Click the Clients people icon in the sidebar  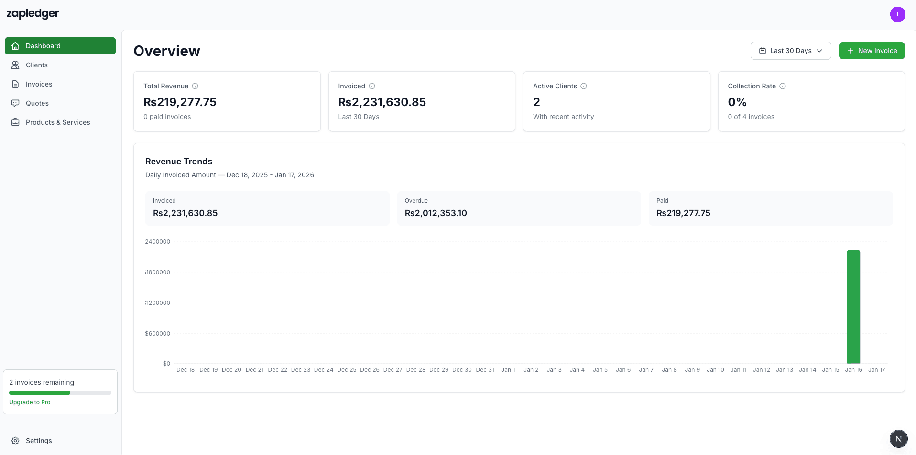point(16,65)
